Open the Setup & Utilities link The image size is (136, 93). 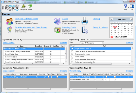coord(100,27)
